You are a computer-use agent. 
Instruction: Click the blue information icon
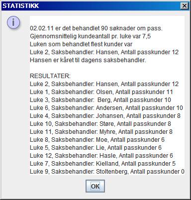[13, 22]
